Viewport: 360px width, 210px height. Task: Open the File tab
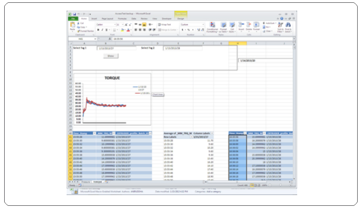tap(73, 19)
